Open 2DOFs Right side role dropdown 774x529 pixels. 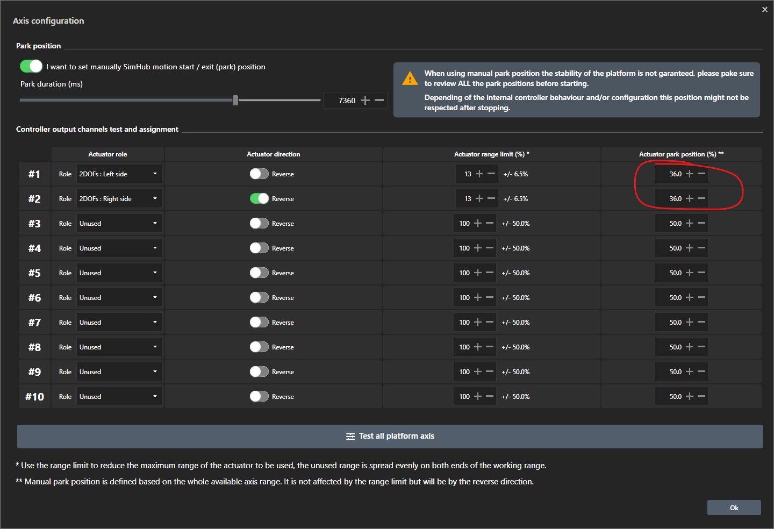119,199
